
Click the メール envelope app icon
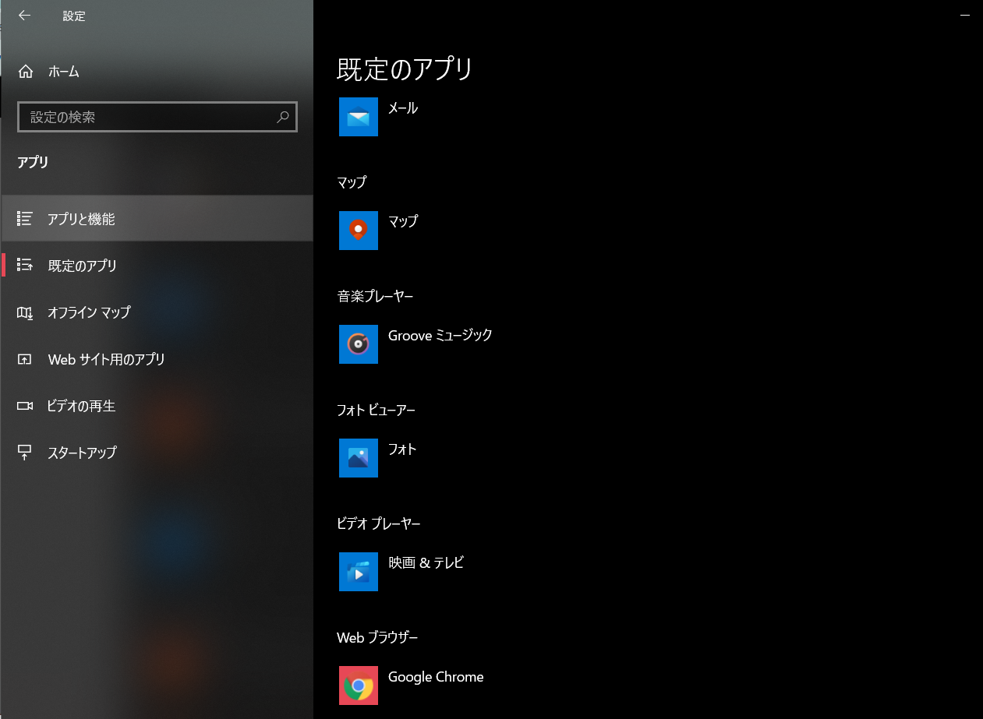point(359,117)
